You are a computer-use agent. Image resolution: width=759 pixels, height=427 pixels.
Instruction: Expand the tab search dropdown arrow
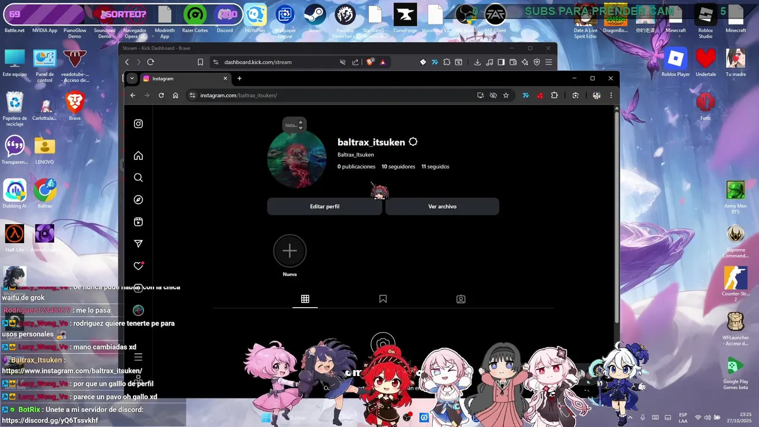coord(132,78)
